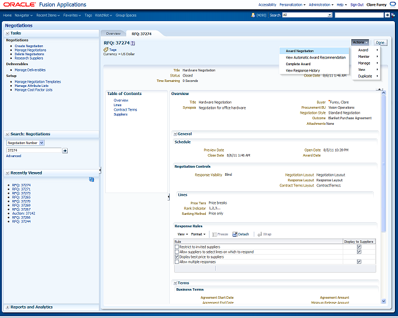398x318 pixels.
Task: Collapse the Recently Viewed section
Action: click(7, 173)
